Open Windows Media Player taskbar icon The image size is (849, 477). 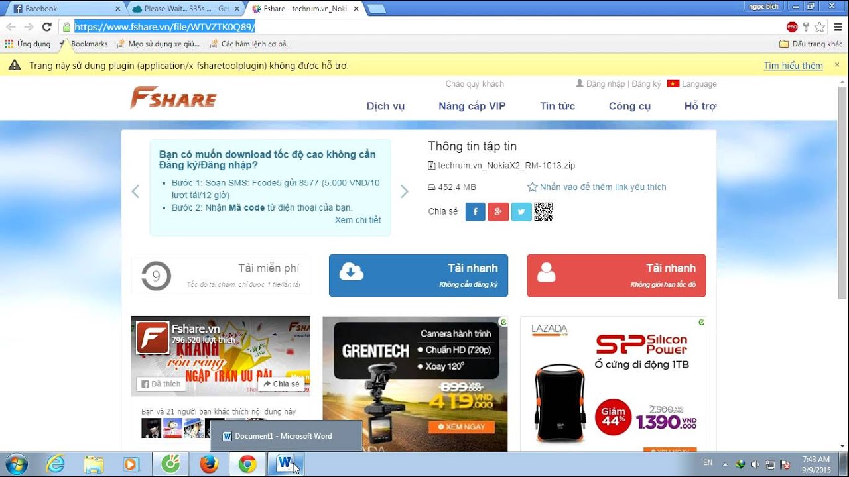131,464
